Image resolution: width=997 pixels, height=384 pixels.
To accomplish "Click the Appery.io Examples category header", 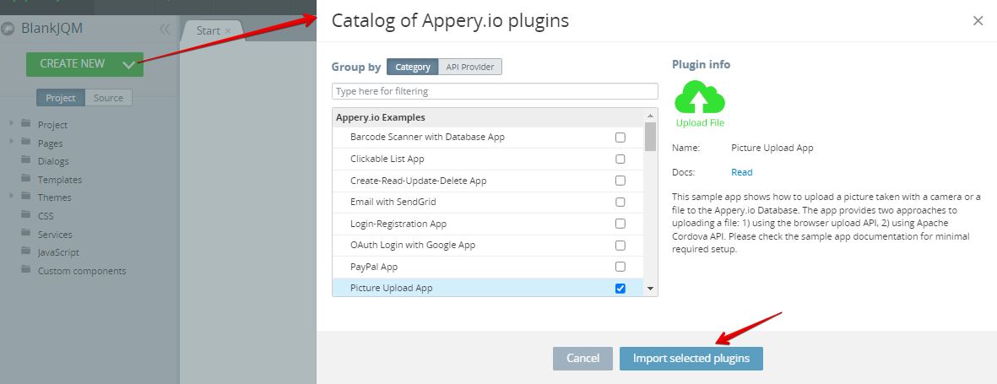I will (488, 117).
